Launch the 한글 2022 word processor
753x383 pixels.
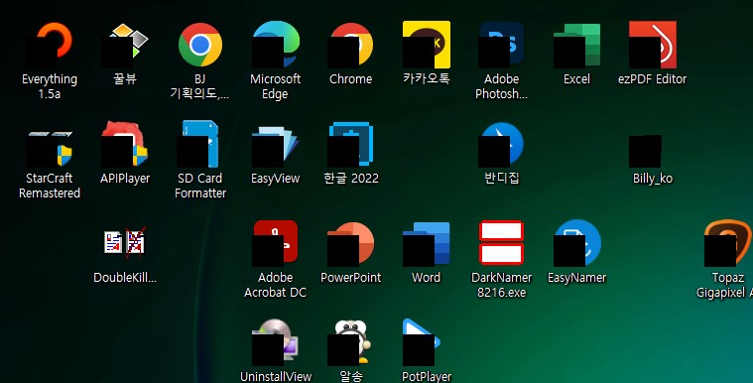click(x=351, y=144)
